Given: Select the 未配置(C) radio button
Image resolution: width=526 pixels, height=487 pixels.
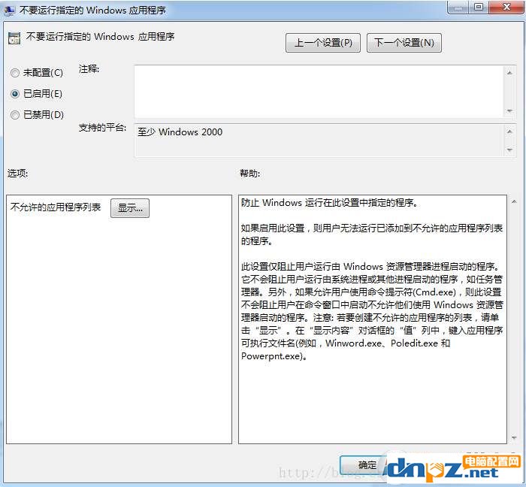Looking at the screenshot, I should coord(15,73).
